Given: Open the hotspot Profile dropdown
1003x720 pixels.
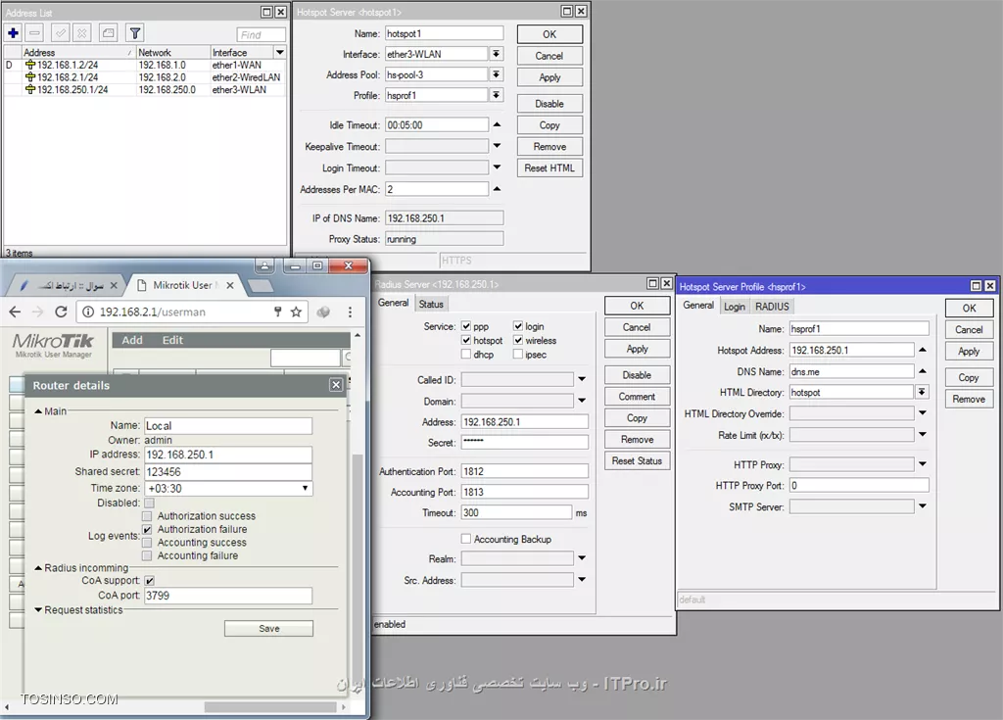Looking at the screenshot, I should point(497,95).
